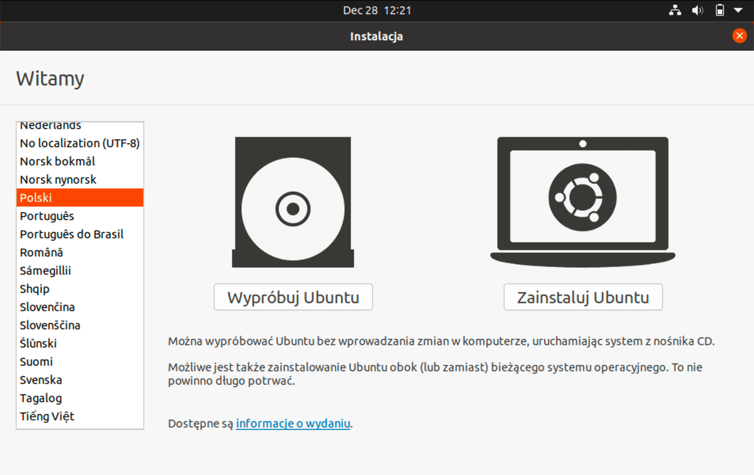Open the Dec 28 12:21 clock
This screenshot has height=475, width=754.
click(x=377, y=10)
